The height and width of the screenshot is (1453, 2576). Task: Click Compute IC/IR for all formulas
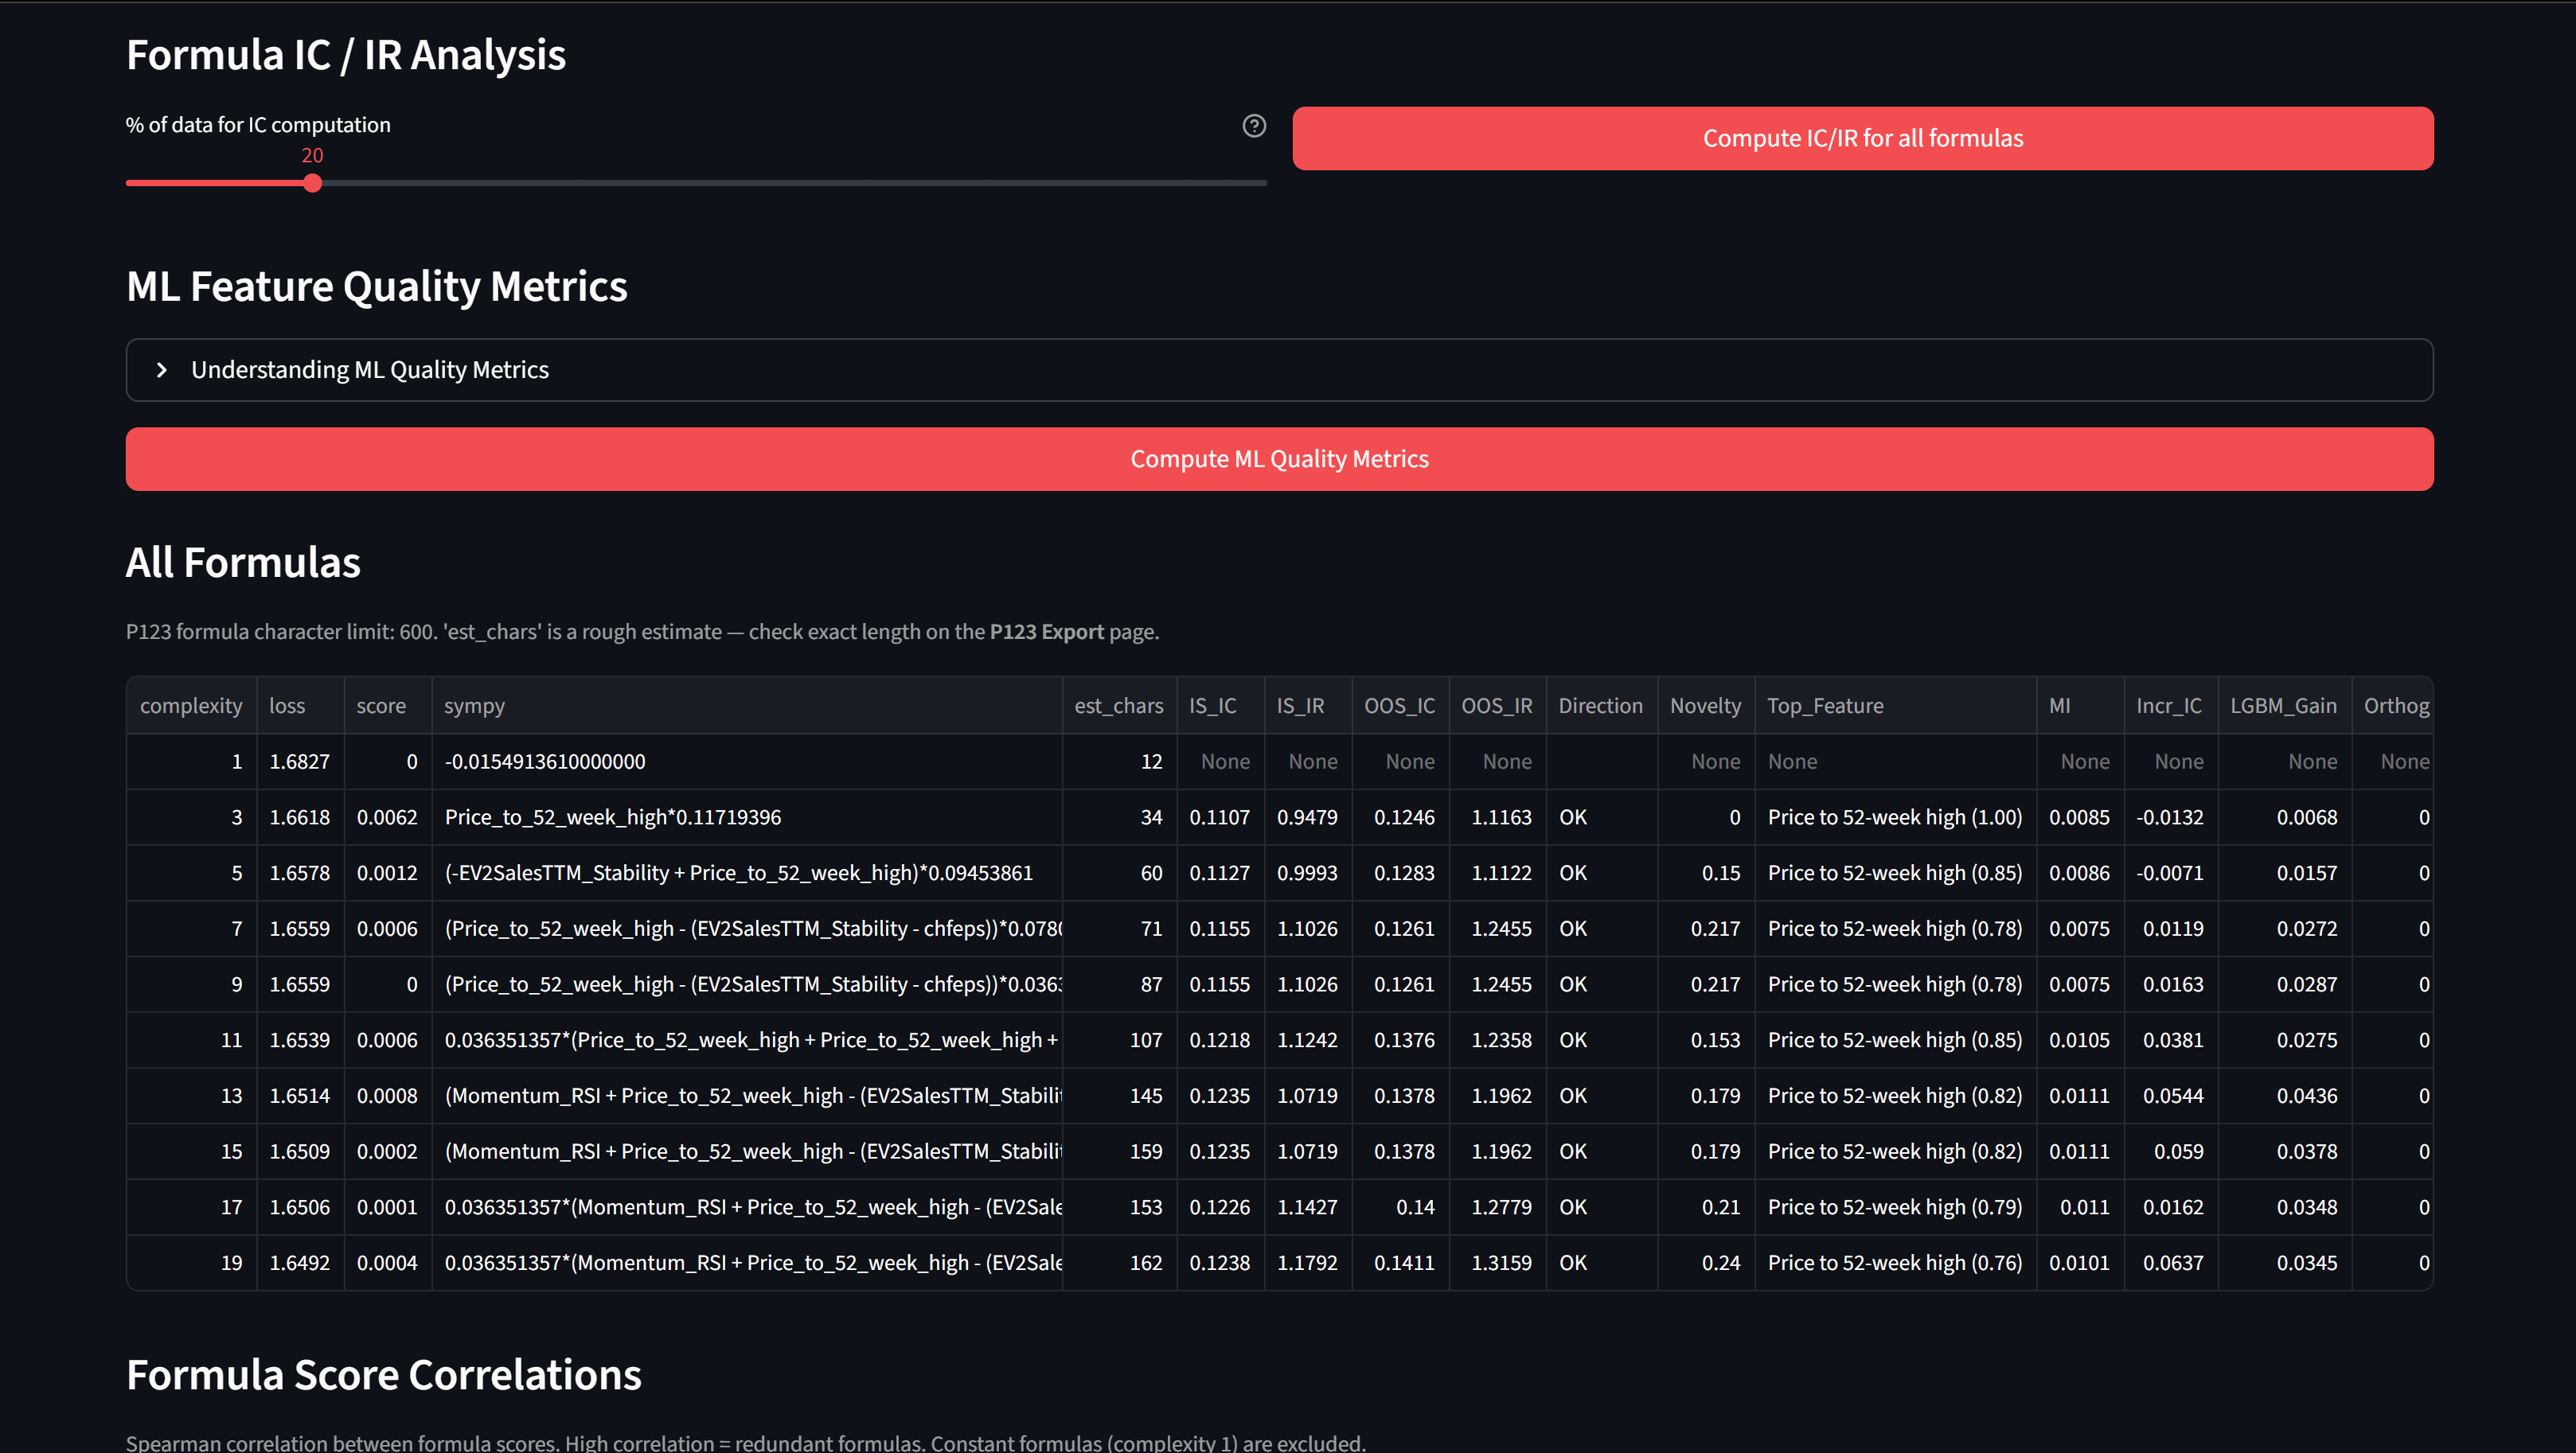pyautogui.click(x=1862, y=138)
